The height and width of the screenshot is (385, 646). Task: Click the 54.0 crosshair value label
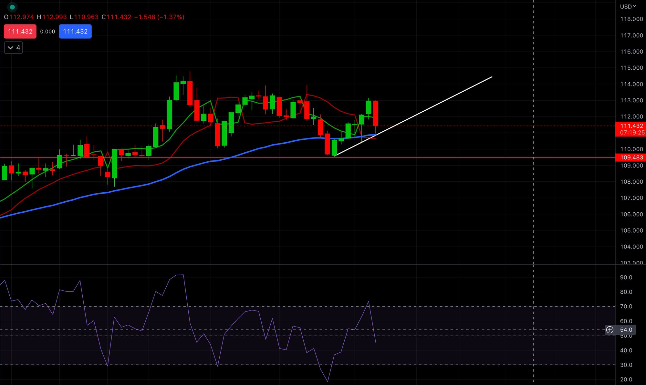pos(626,329)
